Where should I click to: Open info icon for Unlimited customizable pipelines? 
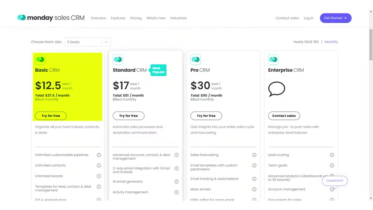click(x=99, y=155)
